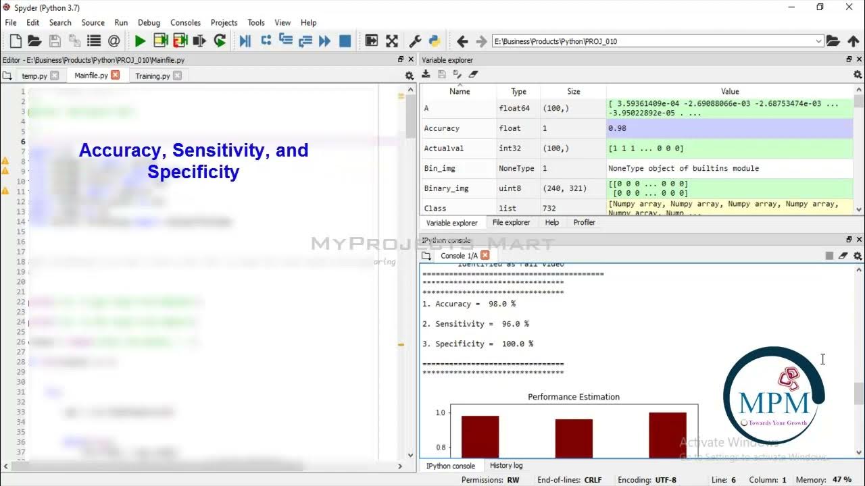865x486 pixels.
Task: Open the Debug menu
Action: click(x=149, y=22)
